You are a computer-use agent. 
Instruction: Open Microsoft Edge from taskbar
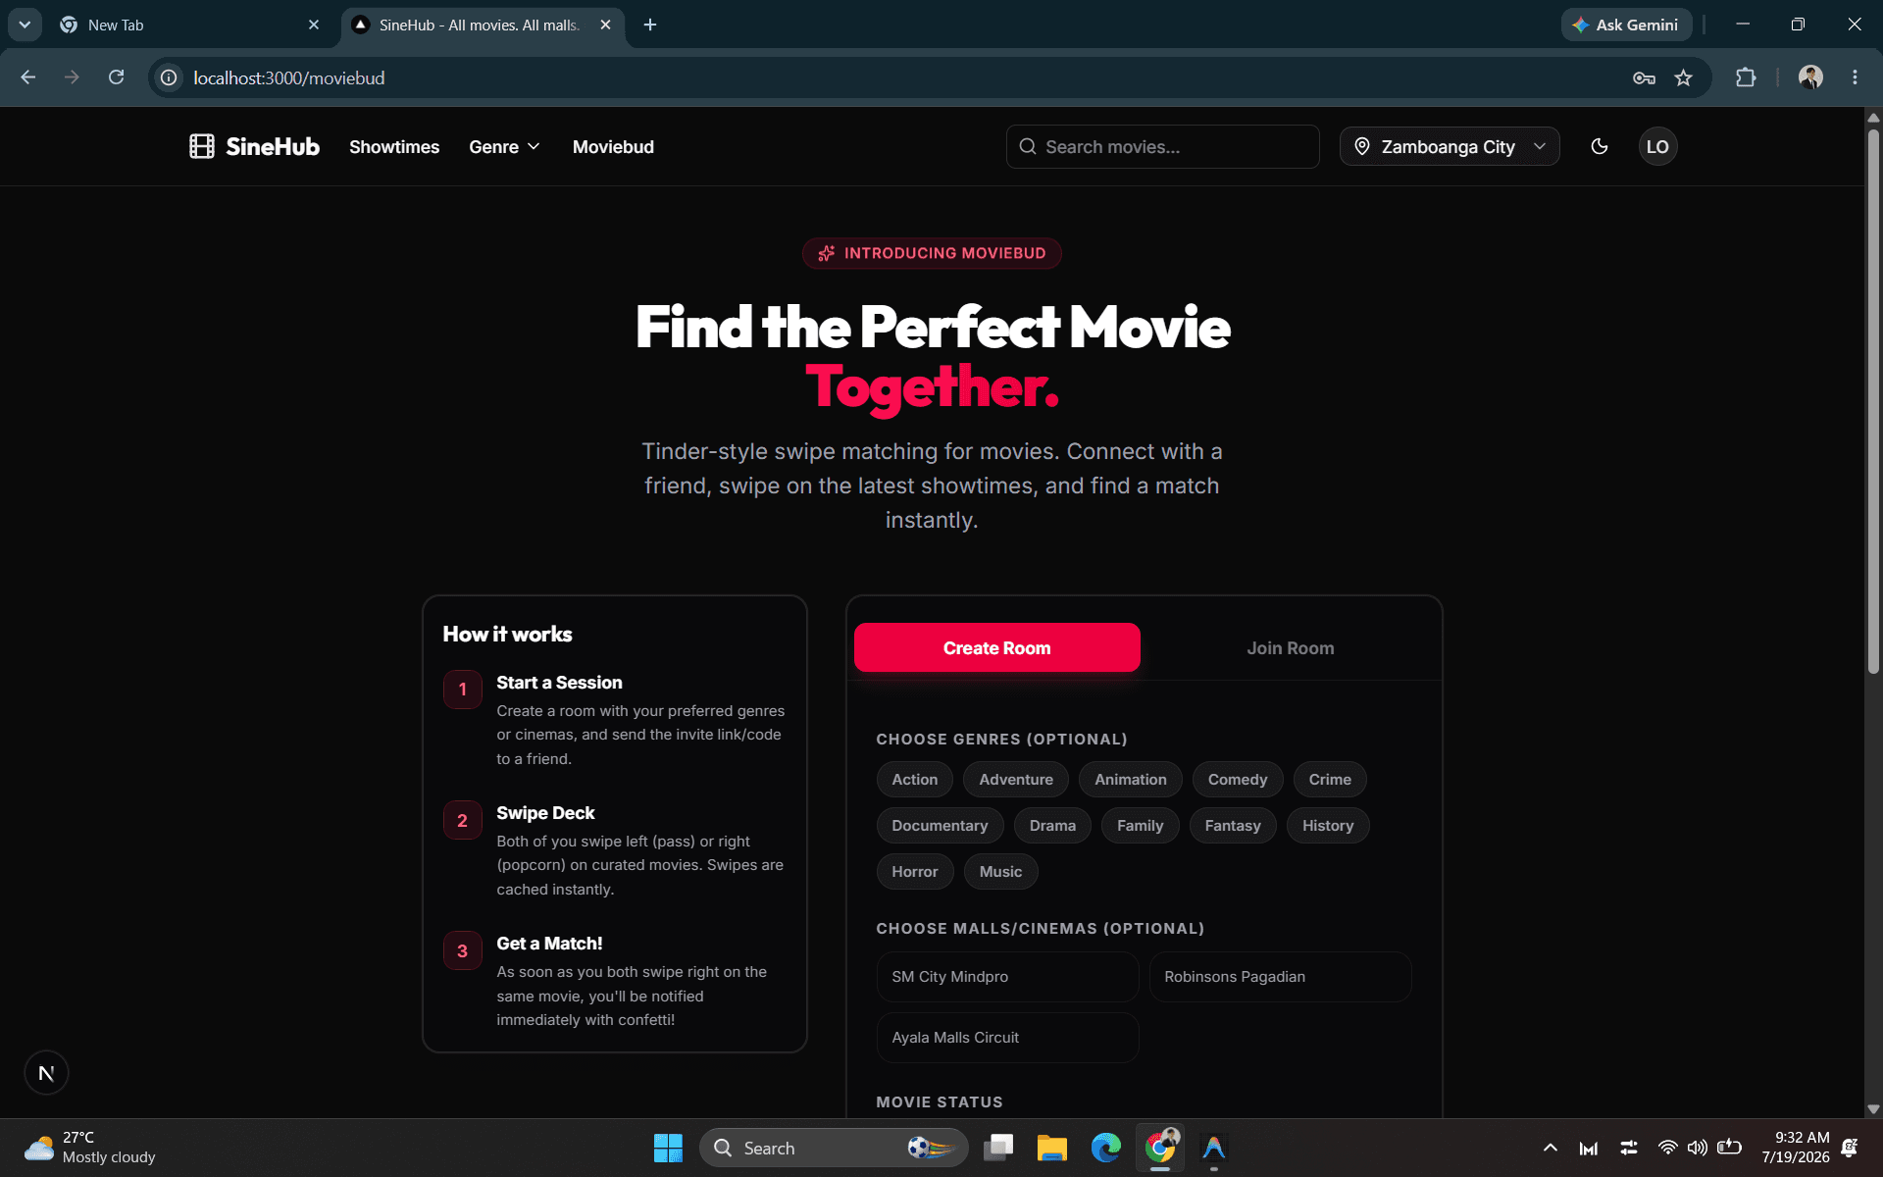pos(1105,1148)
